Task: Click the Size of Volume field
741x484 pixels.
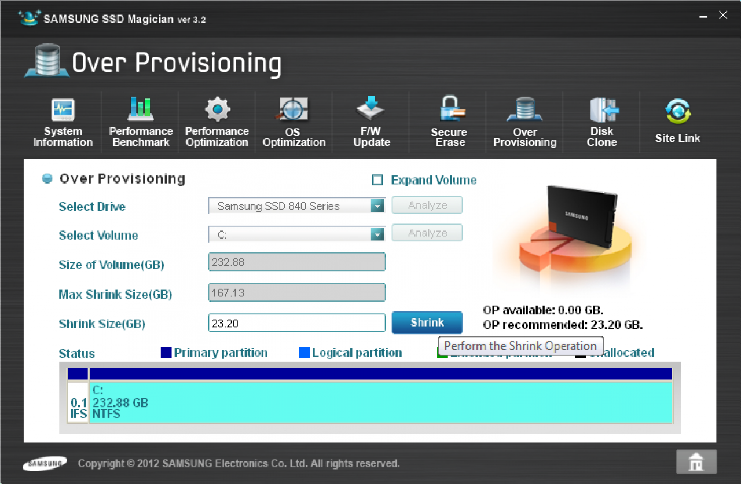Action: pos(297,262)
